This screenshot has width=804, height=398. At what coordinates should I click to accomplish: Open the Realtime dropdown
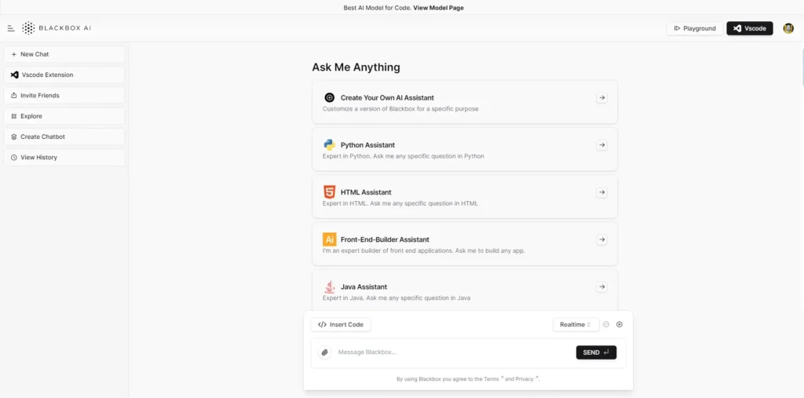pyautogui.click(x=576, y=324)
